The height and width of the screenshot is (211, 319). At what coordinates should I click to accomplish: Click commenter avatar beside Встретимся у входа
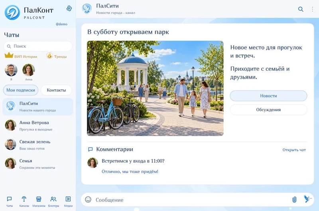[93, 163]
